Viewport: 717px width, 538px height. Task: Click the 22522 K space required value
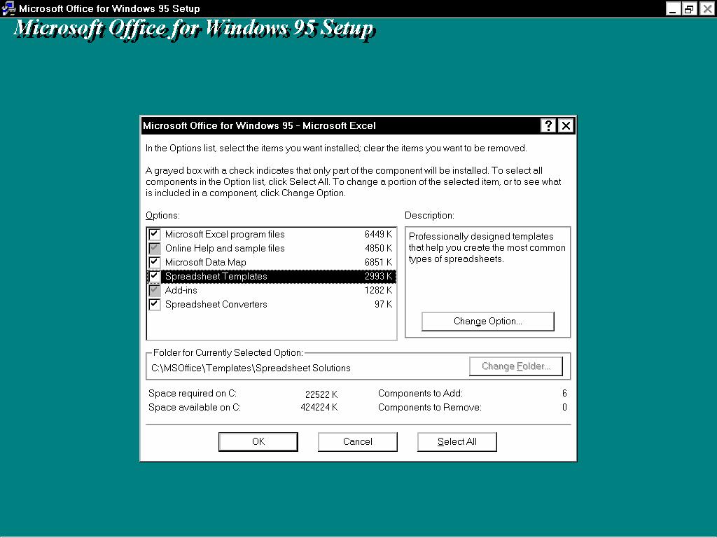coord(321,394)
